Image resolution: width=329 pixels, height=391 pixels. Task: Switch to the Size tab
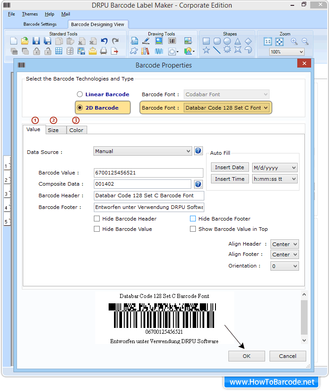click(x=53, y=130)
